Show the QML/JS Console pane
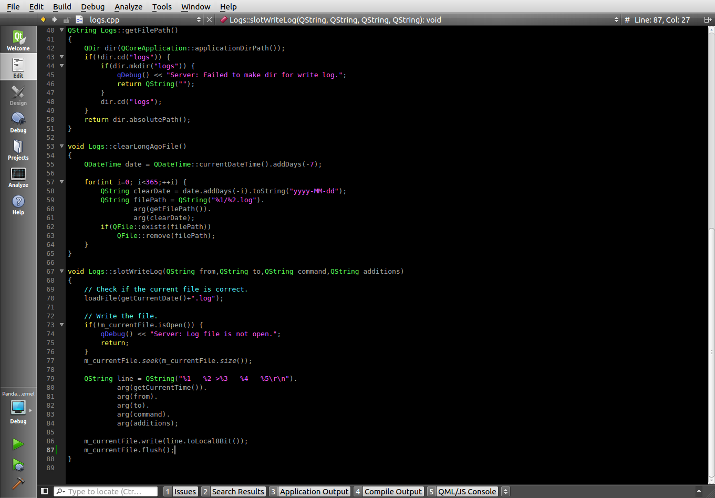 click(x=462, y=492)
